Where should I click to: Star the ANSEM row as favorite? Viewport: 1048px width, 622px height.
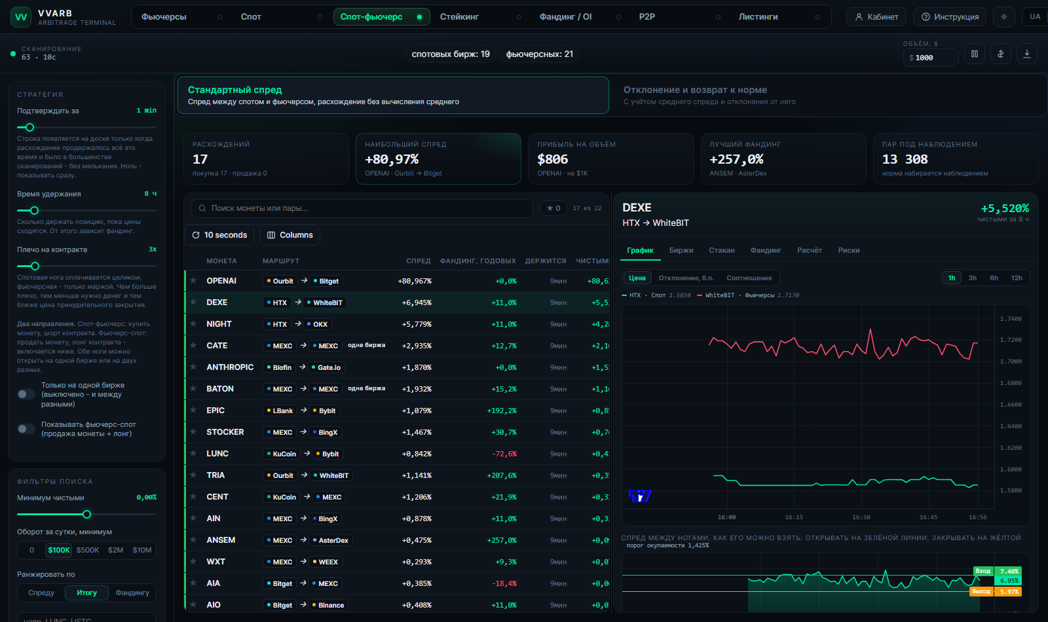(x=193, y=540)
